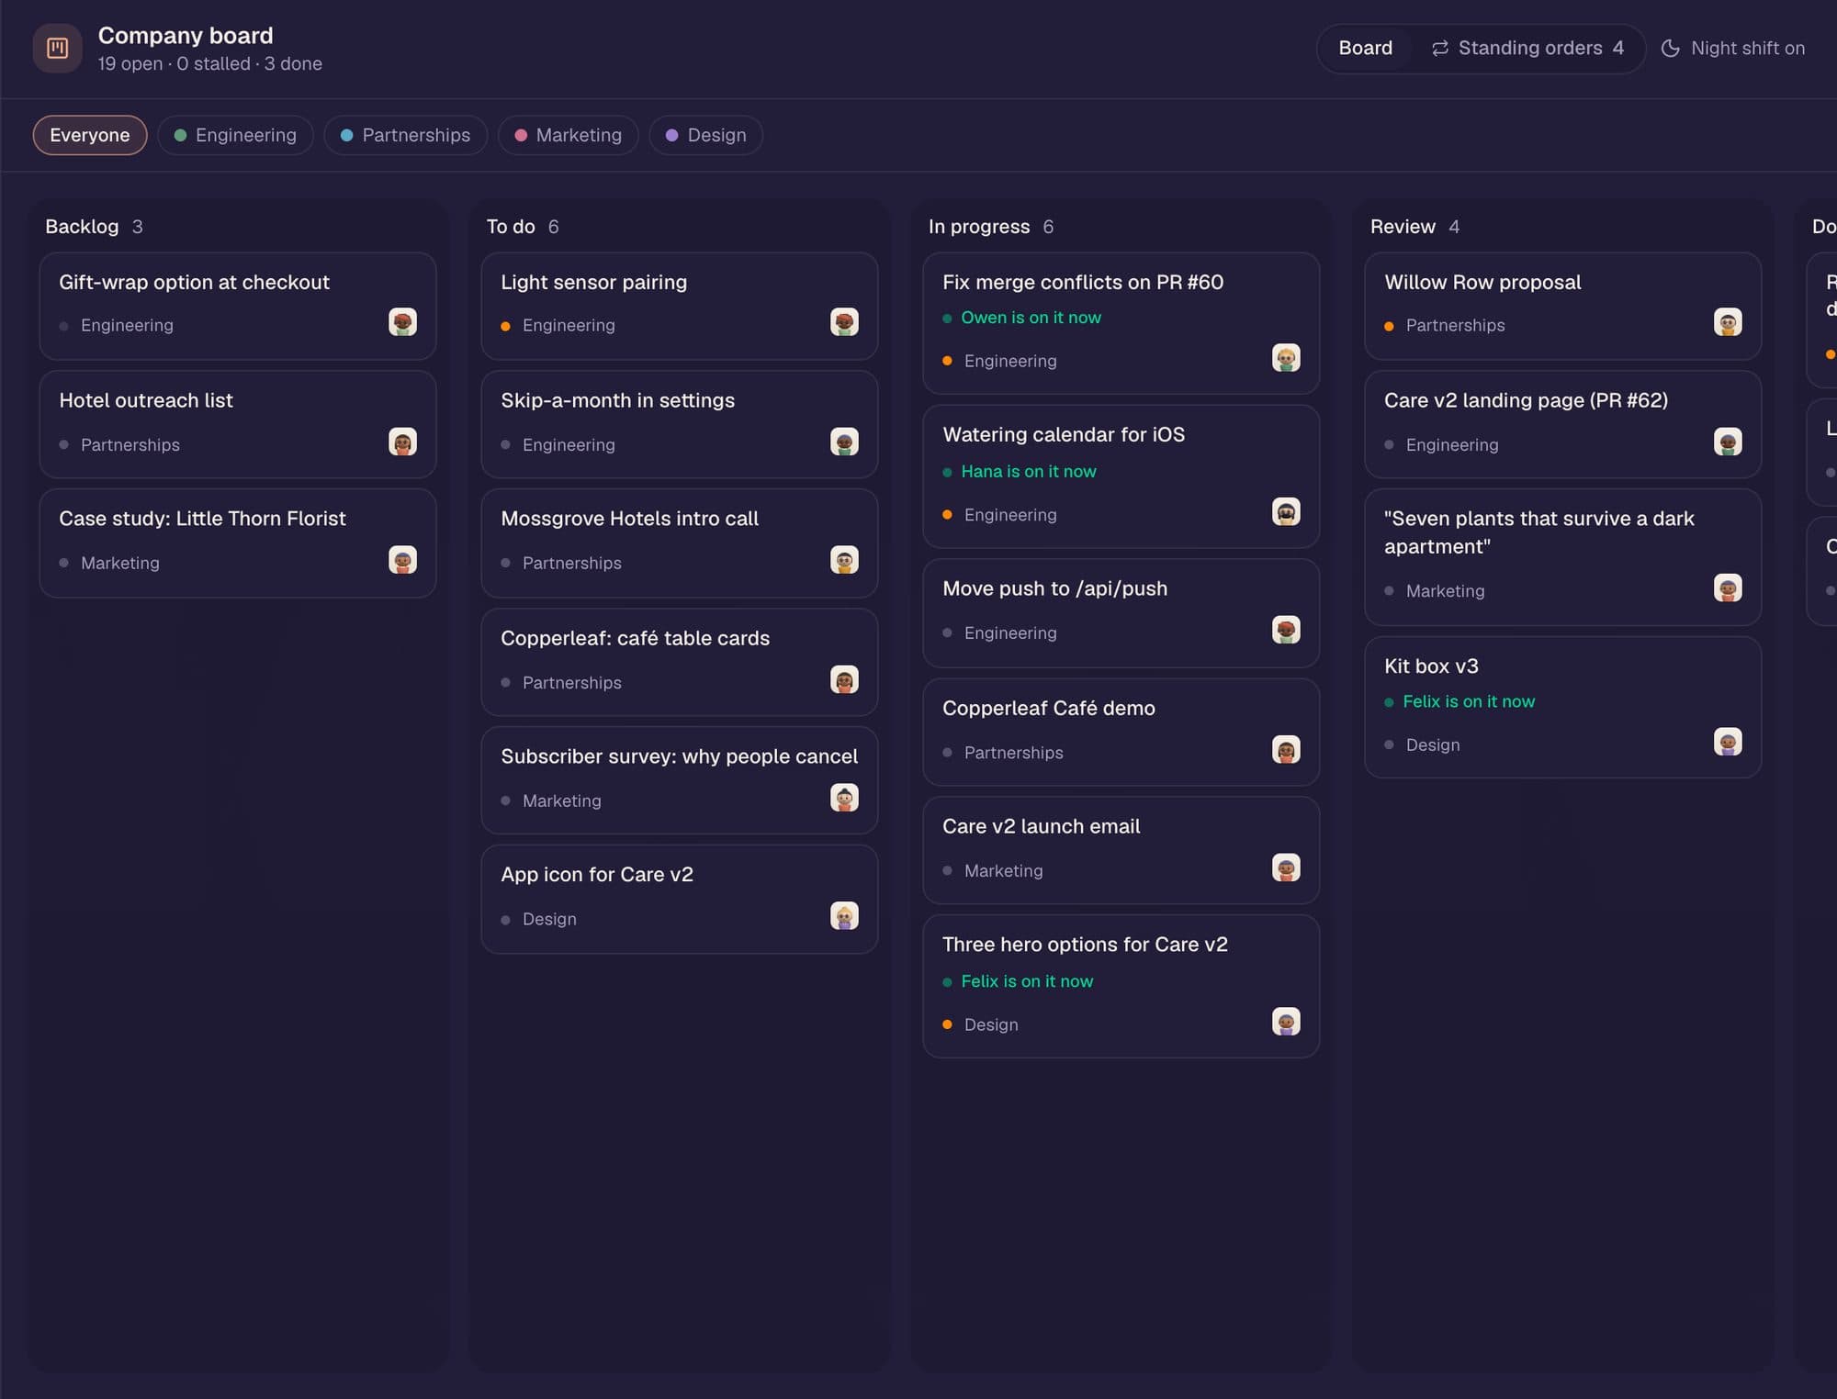Open Willow Row proposal card title
Image resolution: width=1837 pixels, height=1399 pixels.
pyautogui.click(x=1482, y=282)
